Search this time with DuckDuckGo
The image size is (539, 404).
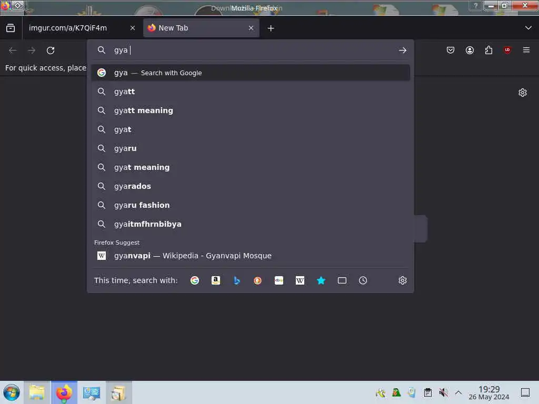(x=257, y=281)
